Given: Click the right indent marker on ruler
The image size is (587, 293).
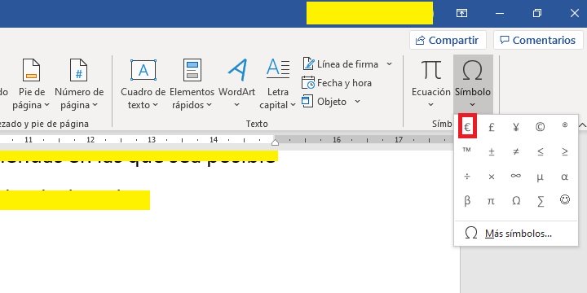Looking at the screenshot, I should (x=276, y=142).
